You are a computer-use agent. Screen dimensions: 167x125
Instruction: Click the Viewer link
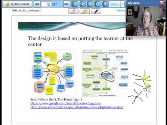(x=121, y=10)
